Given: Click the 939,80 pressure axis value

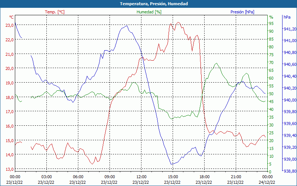Looking at the screenshot, I should pos(290,112).
